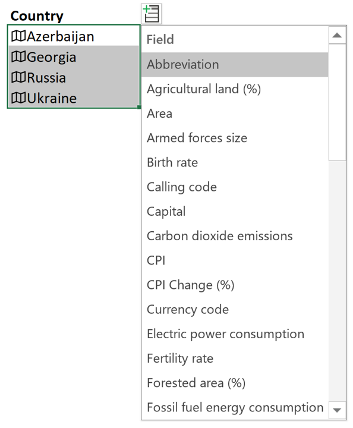
Task: Click the map icon next to Azerbaijan
Action: tap(18, 36)
